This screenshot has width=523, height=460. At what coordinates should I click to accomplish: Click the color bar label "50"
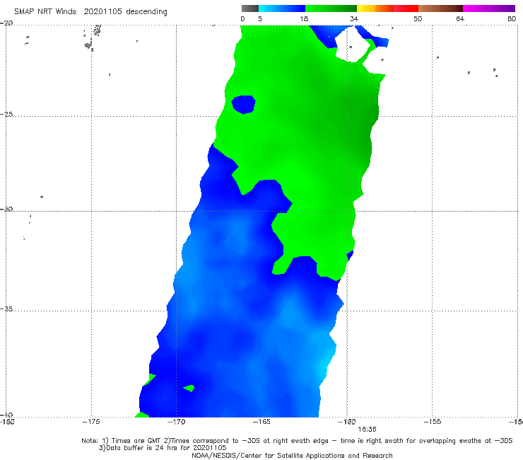coord(418,18)
